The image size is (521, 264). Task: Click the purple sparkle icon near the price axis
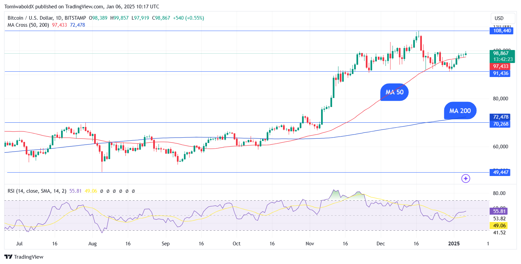(466, 179)
